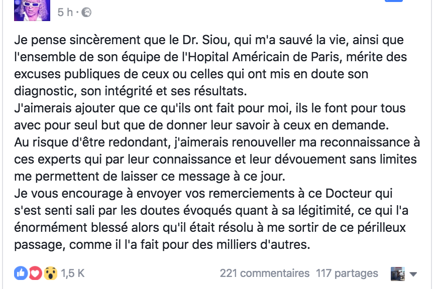
Task: Expand the comment-as dropdown arrow
Action: tap(414, 274)
